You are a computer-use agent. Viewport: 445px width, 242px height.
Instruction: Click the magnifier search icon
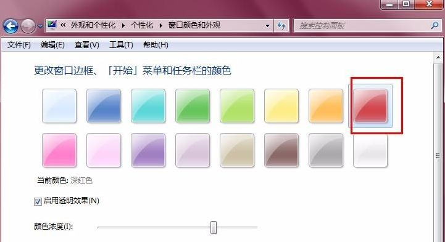tap(435, 26)
